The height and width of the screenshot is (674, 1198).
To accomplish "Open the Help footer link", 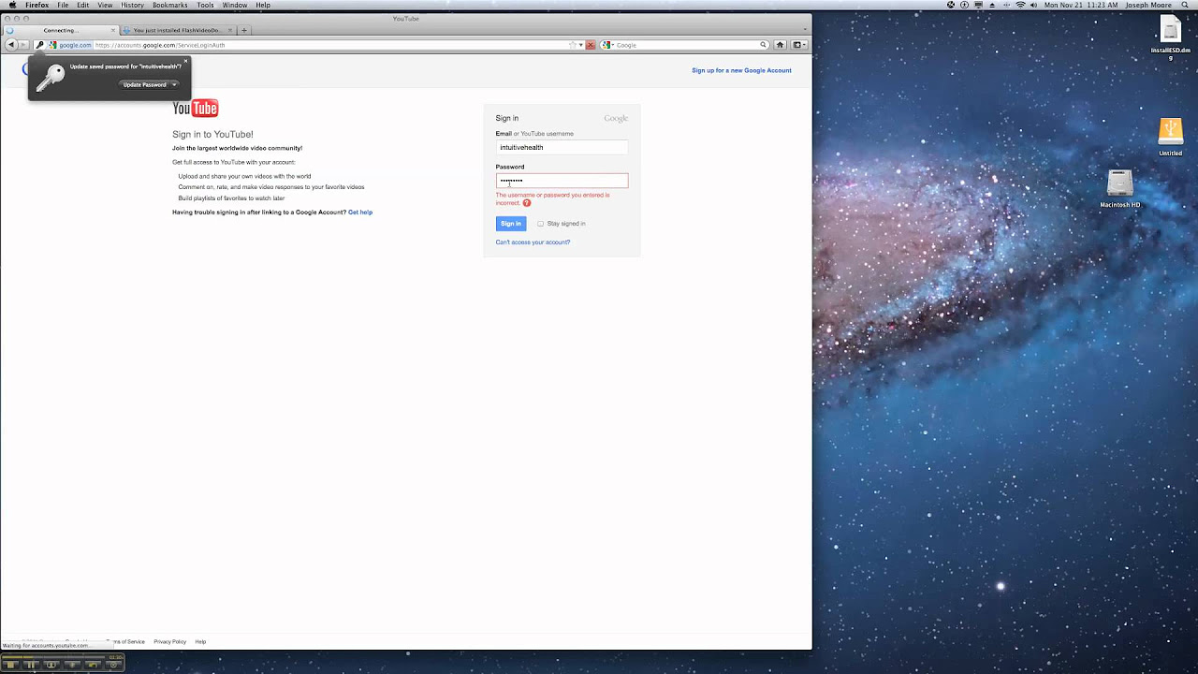I will tap(200, 642).
